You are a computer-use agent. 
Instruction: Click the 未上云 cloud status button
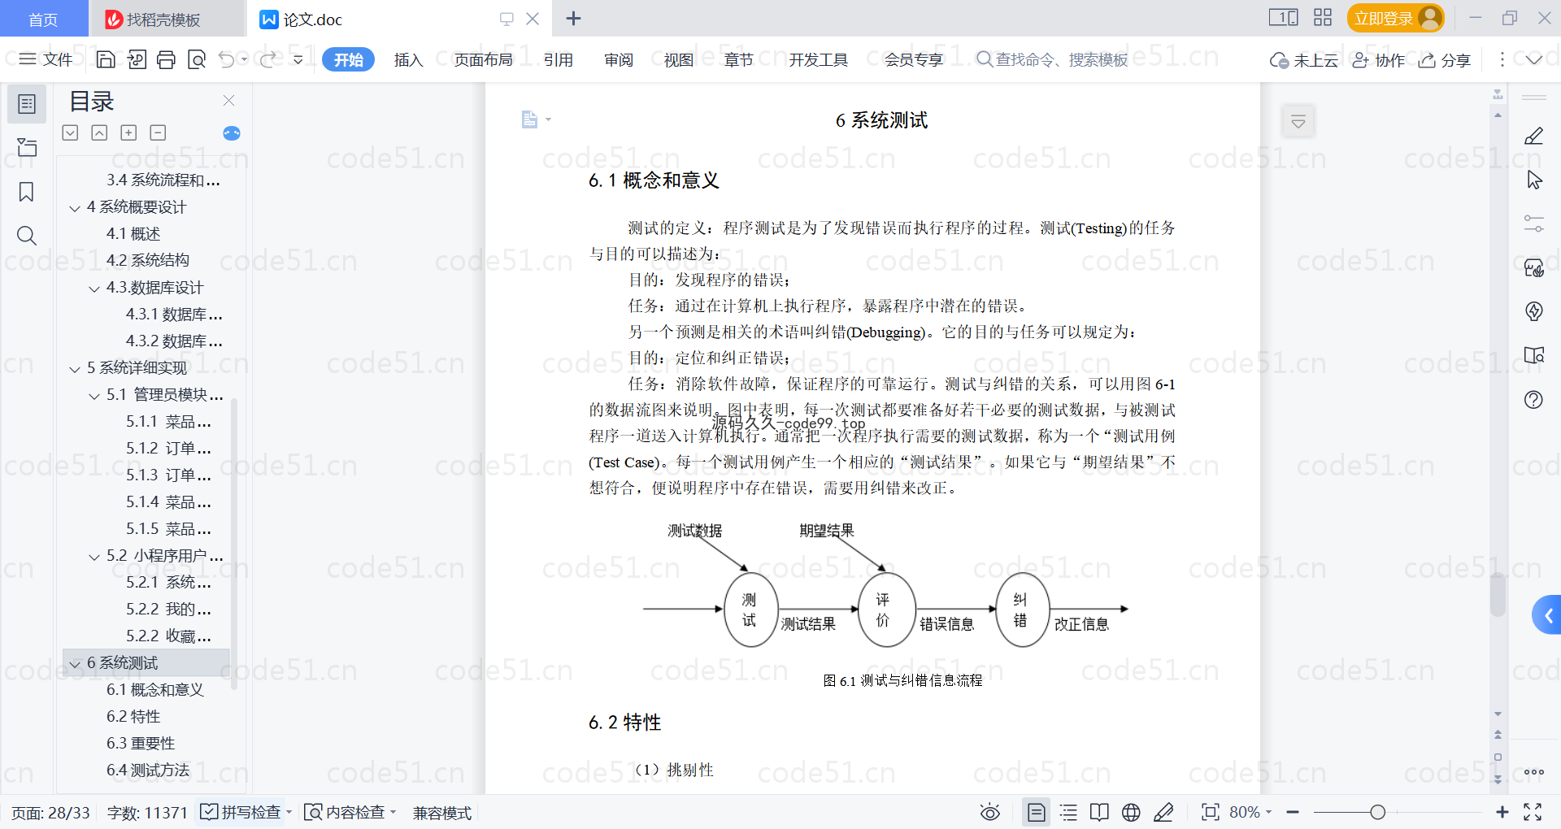pos(1304,60)
